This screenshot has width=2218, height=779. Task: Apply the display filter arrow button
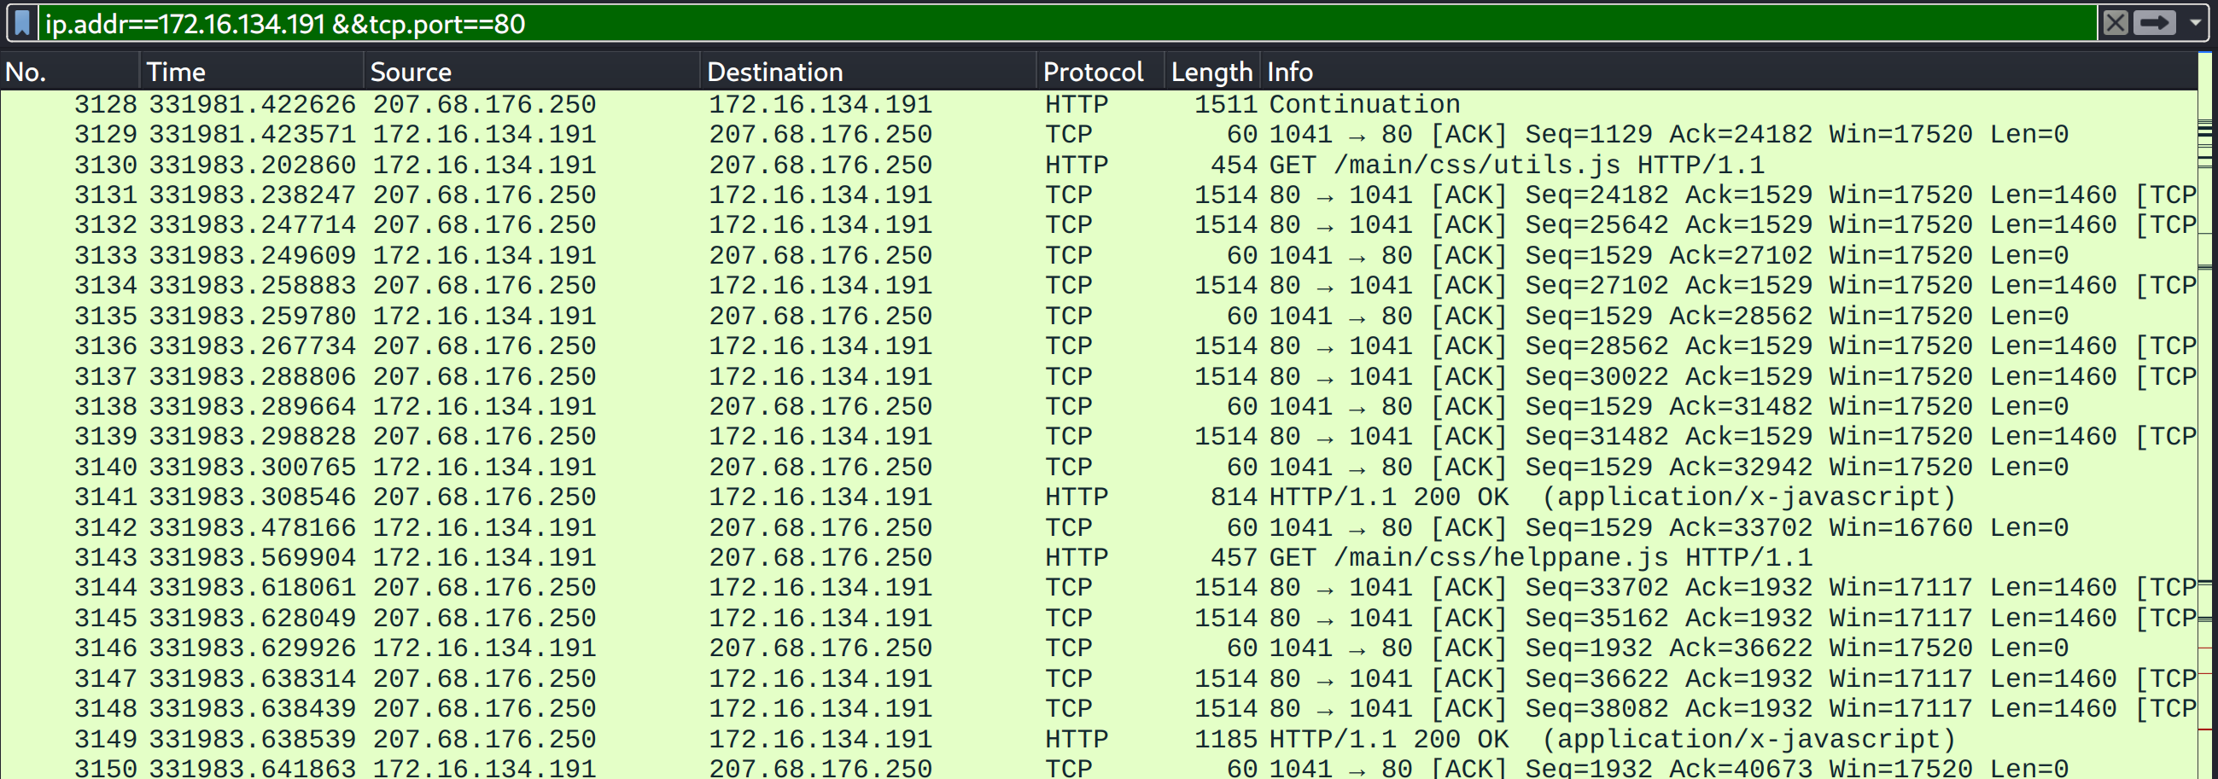pyautogui.click(x=2155, y=23)
